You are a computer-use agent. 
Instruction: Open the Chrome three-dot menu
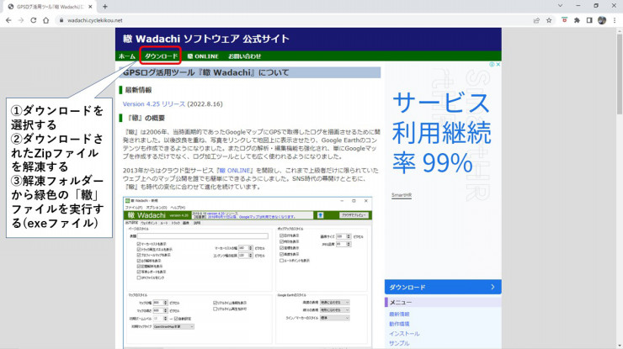click(x=615, y=20)
